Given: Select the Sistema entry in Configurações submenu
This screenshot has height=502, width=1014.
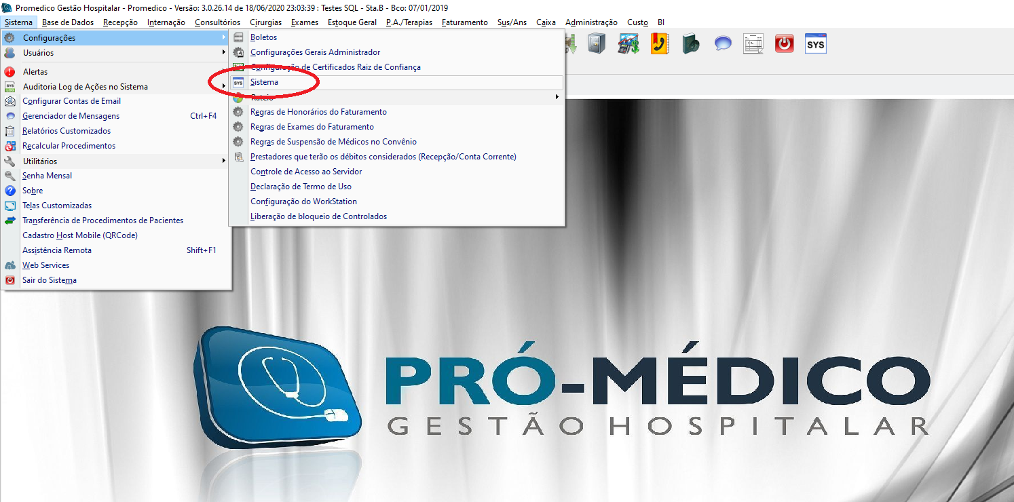Looking at the screenshot, I should [396, 82].
